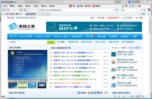152x99 pixels.
Task: Open the 皮肤 menu
Action: [52, 6]
